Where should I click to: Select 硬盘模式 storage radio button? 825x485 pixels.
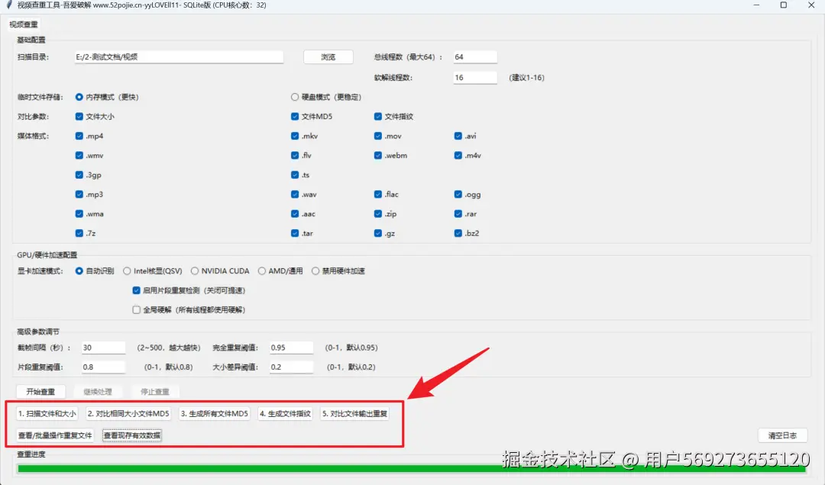click(x=295, y=97)
